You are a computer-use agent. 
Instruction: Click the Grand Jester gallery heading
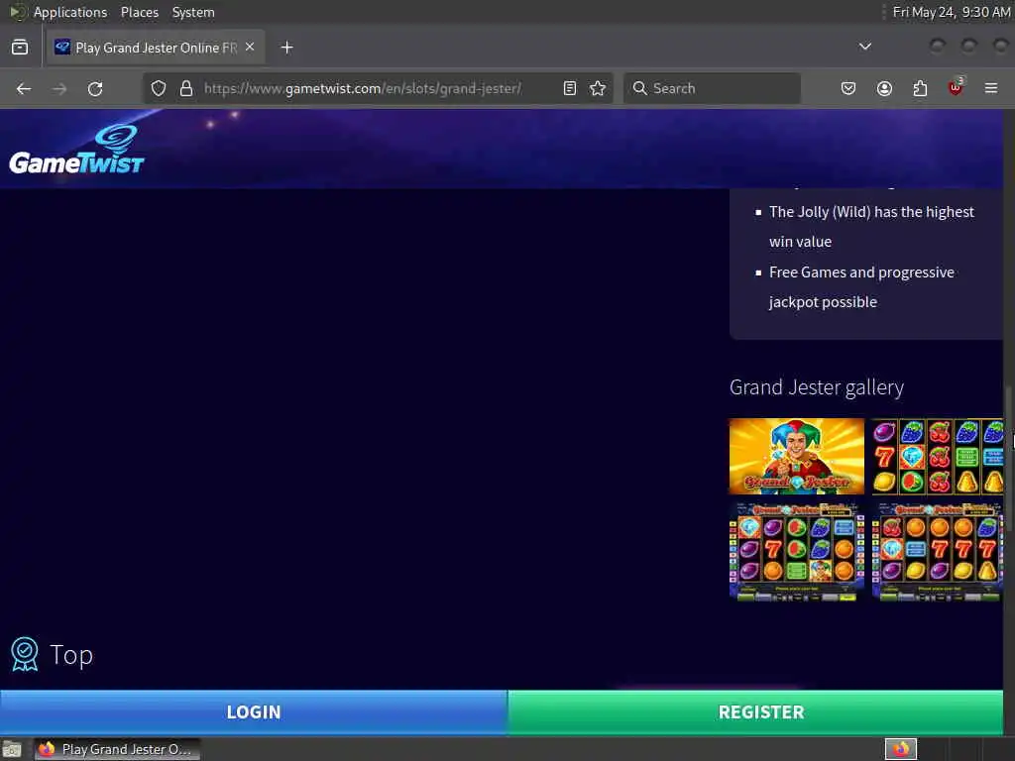(x=817, y=387)
